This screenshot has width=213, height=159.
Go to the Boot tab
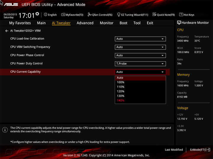click(x=123, y=23)
